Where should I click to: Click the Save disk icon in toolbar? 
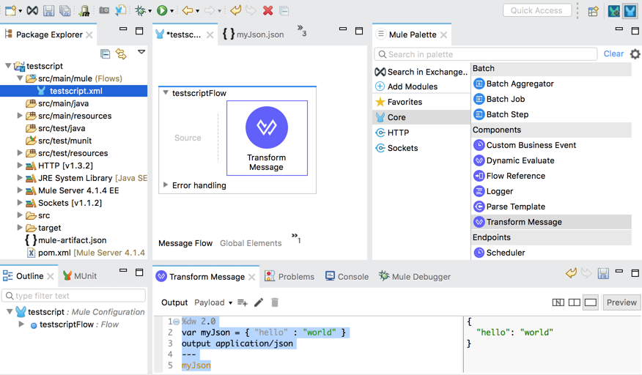48,11
